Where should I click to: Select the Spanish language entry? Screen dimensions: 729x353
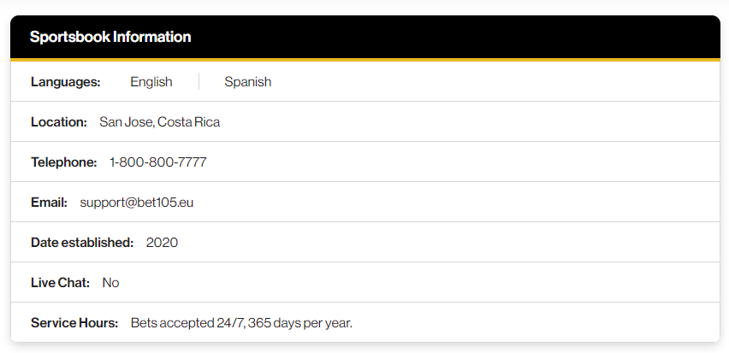[248, 82]
